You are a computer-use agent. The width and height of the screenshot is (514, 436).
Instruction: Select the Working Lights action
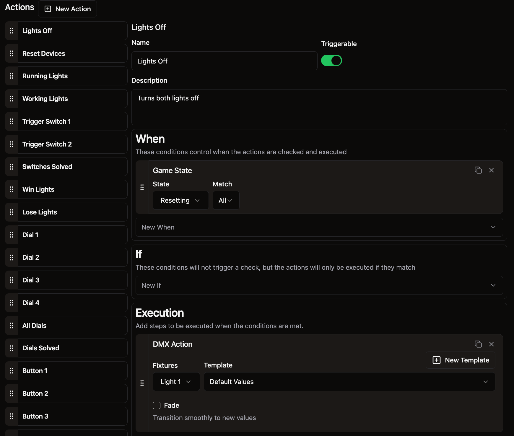coord(72,99)
